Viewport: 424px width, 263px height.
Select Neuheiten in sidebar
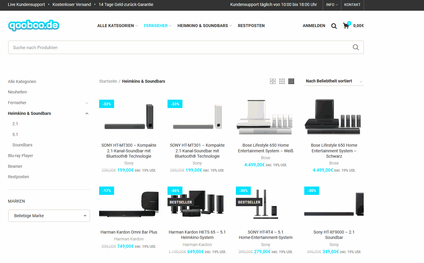tap(17, 92)
